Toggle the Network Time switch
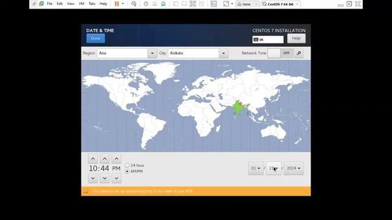Viewport: 392px width, 220px height. coord(281,53)
